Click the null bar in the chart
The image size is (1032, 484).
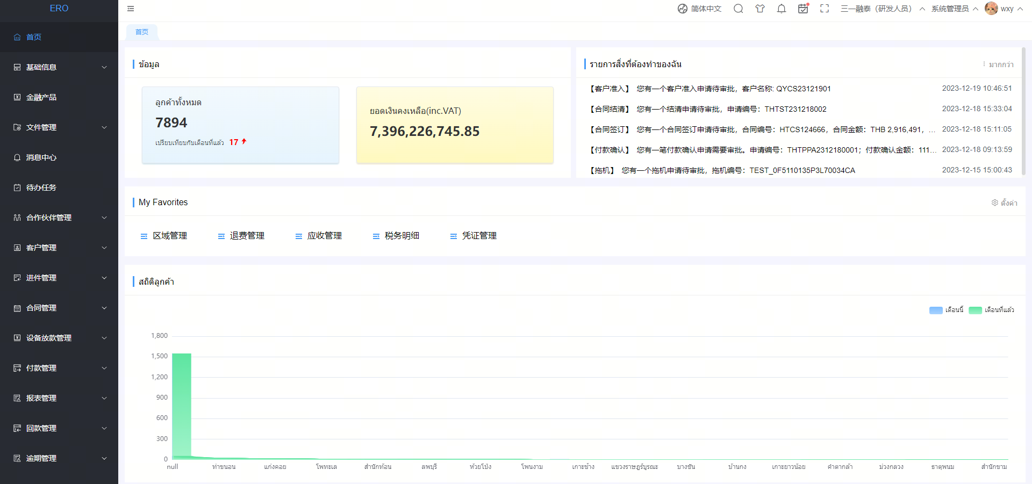tap(182, 406)
